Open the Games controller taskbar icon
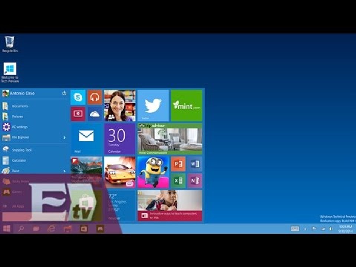 tap(100, 229)
